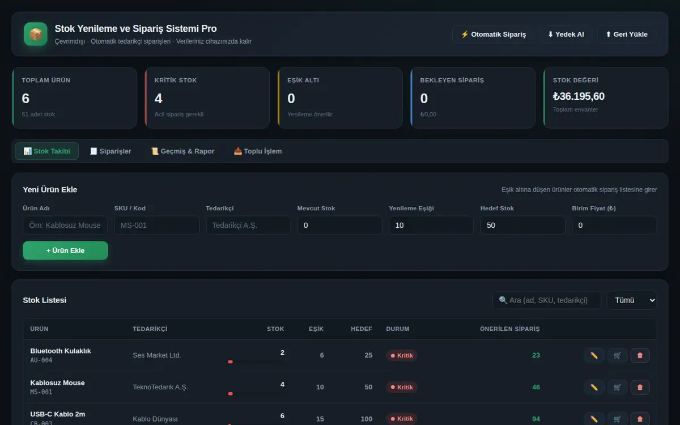This screenshot has height=425, width=680.
Task: Delete USB-C Kablo 2m with trash icon
Action: [x=640, y=419]
